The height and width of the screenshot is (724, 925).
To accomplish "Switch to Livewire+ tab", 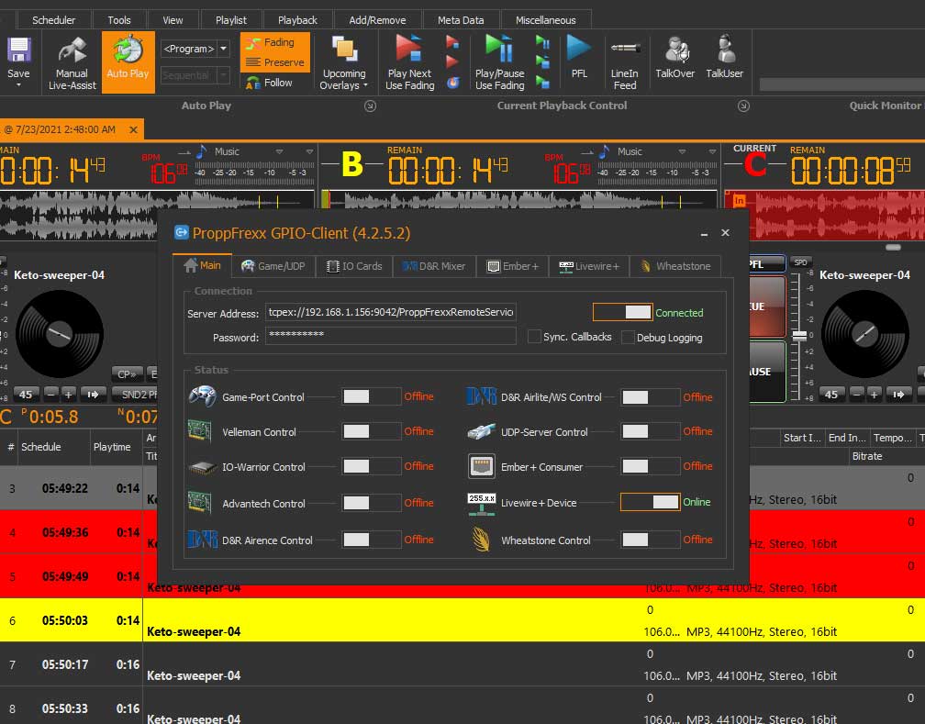I will [x=589, y=266].
